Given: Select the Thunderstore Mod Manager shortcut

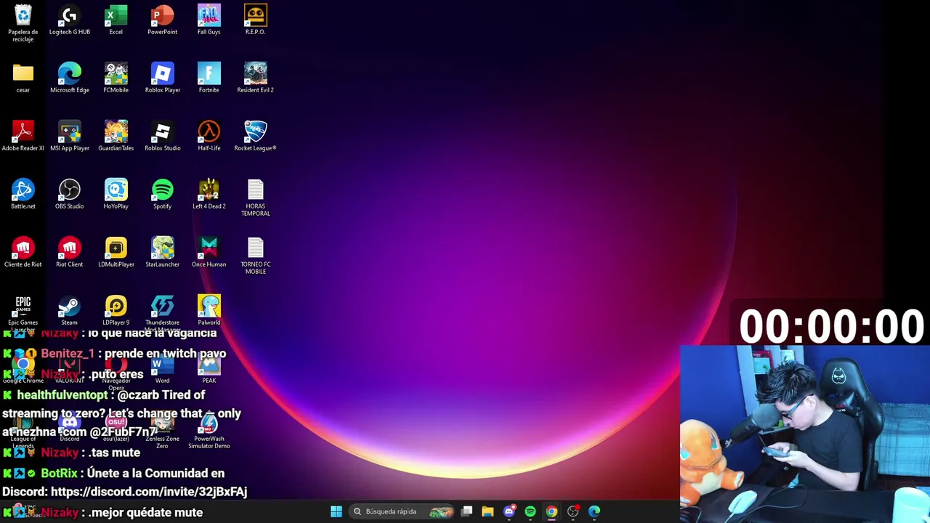Looking at the screenshot, I should [x=163, y=312].
